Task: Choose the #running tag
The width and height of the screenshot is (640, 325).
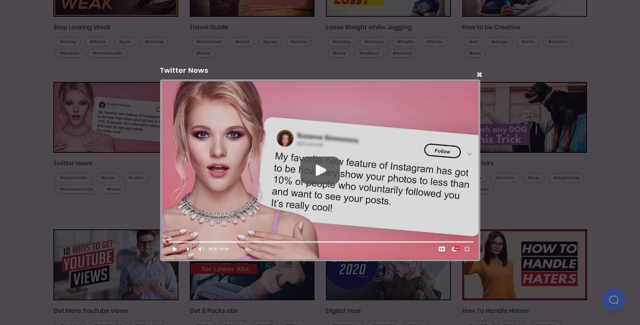Action: coord(342,42)
